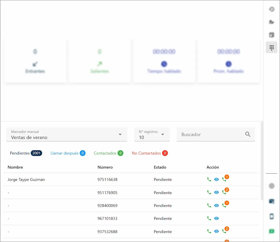Show the No Contactados tab
Viewport: 280px width, 242px height.
click(x=150, y=153)
